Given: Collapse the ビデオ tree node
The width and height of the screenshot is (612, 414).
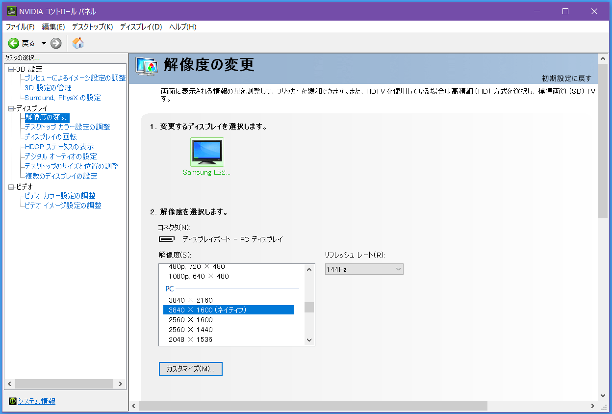Looking at the screenshot, I should coord(11,187).
